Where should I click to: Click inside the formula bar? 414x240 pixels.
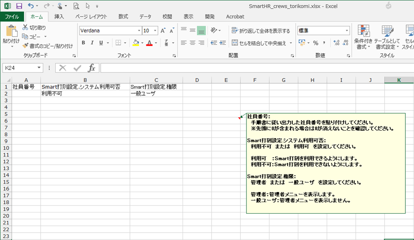[x=256, y=68]
